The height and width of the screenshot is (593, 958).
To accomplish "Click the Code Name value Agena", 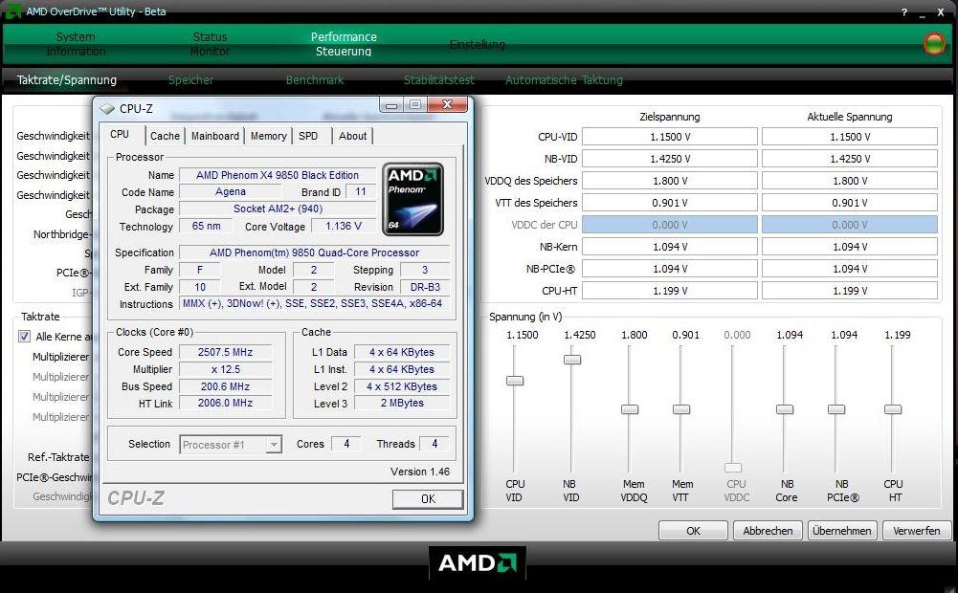I will 231,191.
